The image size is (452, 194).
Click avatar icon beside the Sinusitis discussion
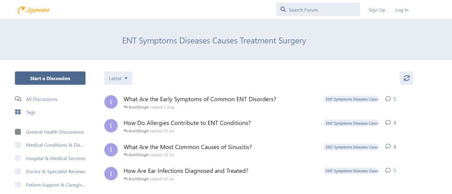[x=111, y=149]
